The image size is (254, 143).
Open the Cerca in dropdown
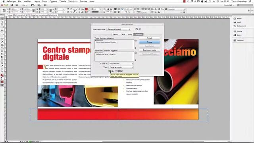(x=121, y=64)
